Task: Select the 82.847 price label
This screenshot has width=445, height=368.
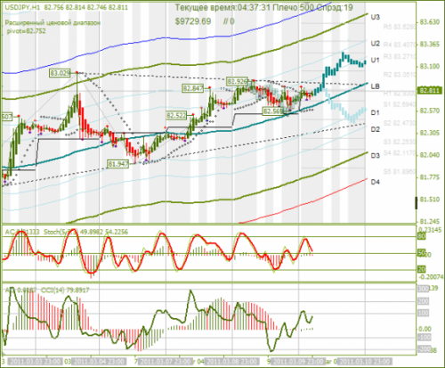Action: [193, 88]
